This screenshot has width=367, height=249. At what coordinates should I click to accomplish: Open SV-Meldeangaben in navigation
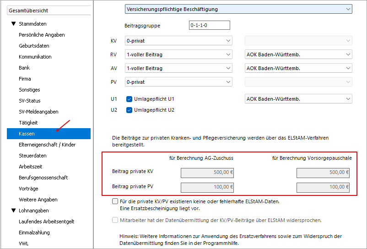click(x=38, y=112)
